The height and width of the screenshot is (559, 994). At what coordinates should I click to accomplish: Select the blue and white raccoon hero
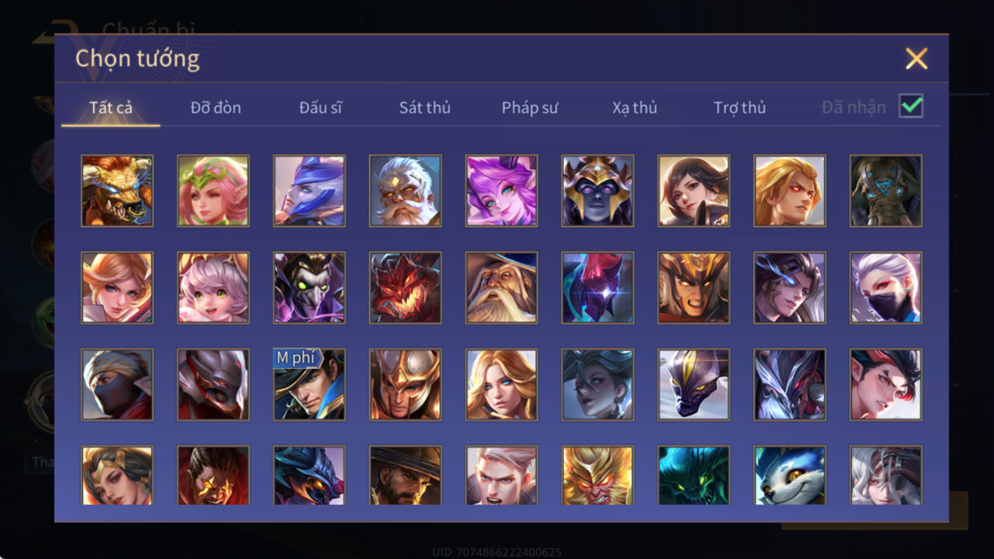(x=790, y=475)
